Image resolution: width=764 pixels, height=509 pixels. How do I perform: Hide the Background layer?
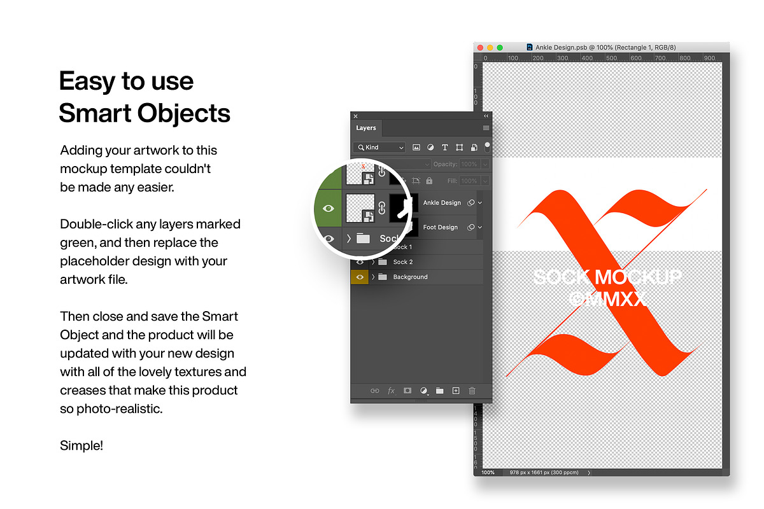(360, 277)
